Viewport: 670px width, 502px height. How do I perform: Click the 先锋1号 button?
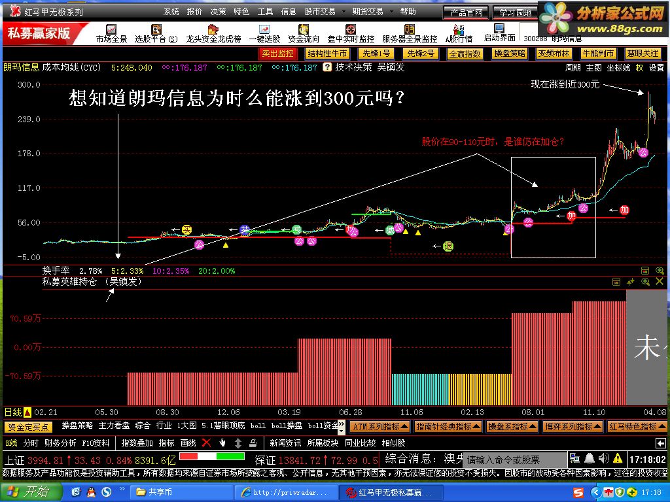coord(376,54)
